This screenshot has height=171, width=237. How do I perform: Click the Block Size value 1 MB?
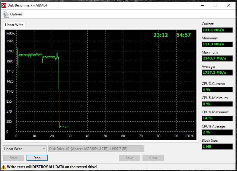(217, 146)
